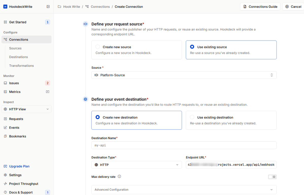
Task: Click the HookdeckWrite workspace logo
Action: pos(5,6)
